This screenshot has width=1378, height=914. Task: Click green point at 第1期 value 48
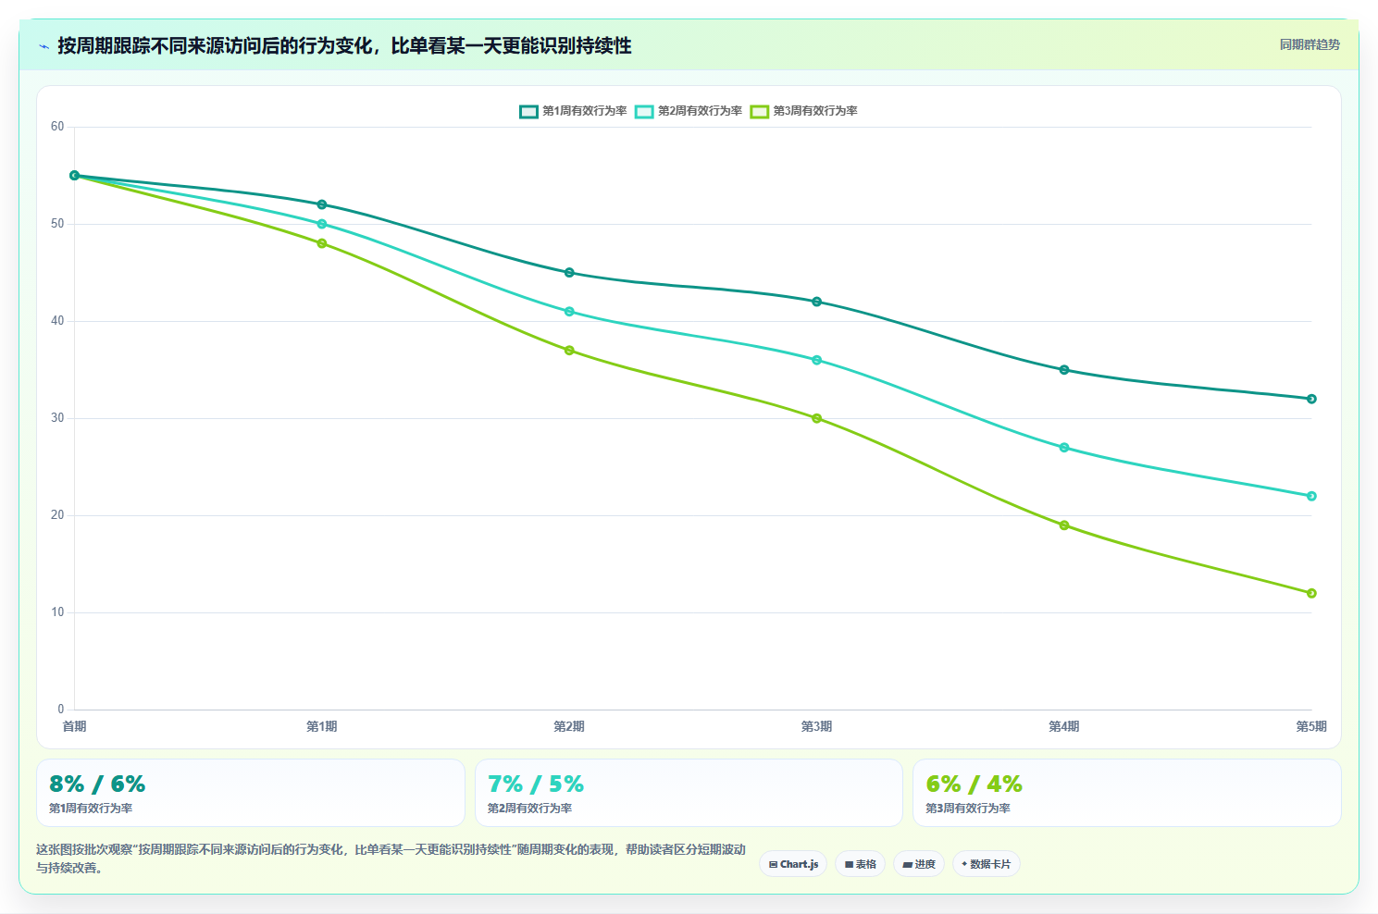322,243
